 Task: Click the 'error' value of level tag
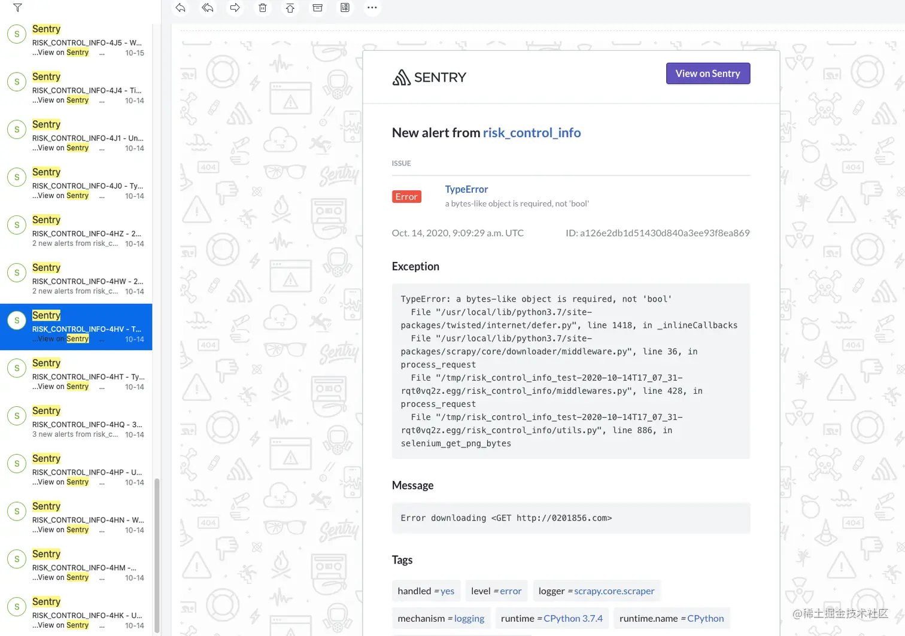tap(511, 591)
